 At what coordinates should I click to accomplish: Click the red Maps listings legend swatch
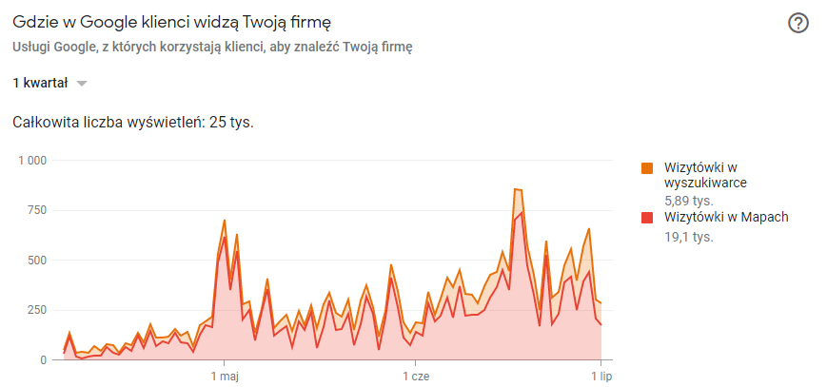(647, 218)
